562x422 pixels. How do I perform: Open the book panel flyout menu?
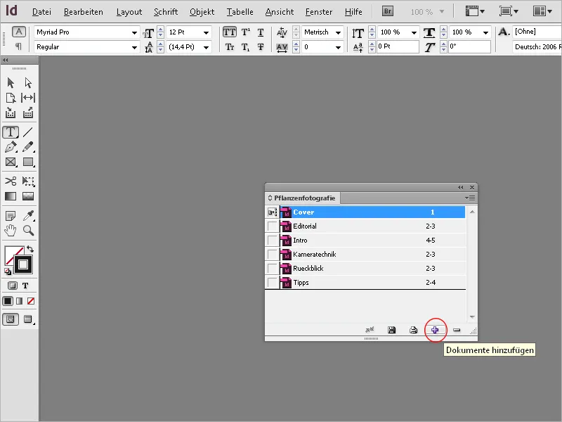point(470,198)
